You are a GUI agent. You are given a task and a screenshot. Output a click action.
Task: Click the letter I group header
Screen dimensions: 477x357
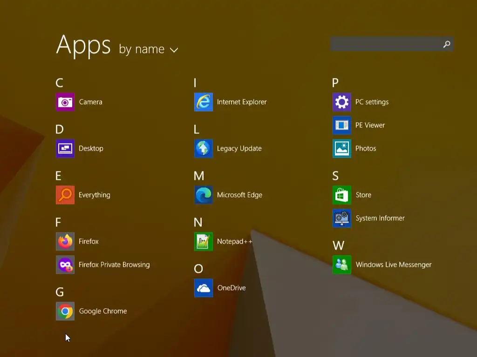coord(195,83)
